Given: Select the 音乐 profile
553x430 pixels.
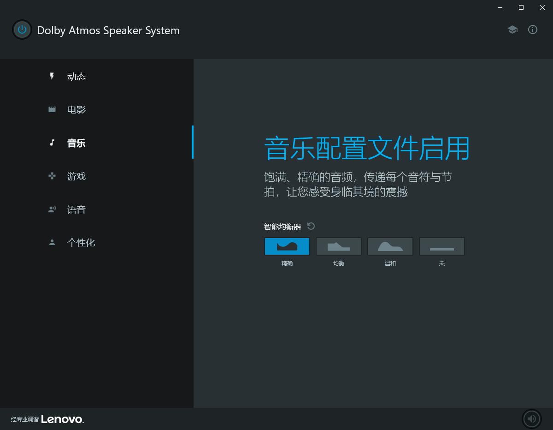Looking at the screenshot, I should 97,143.
